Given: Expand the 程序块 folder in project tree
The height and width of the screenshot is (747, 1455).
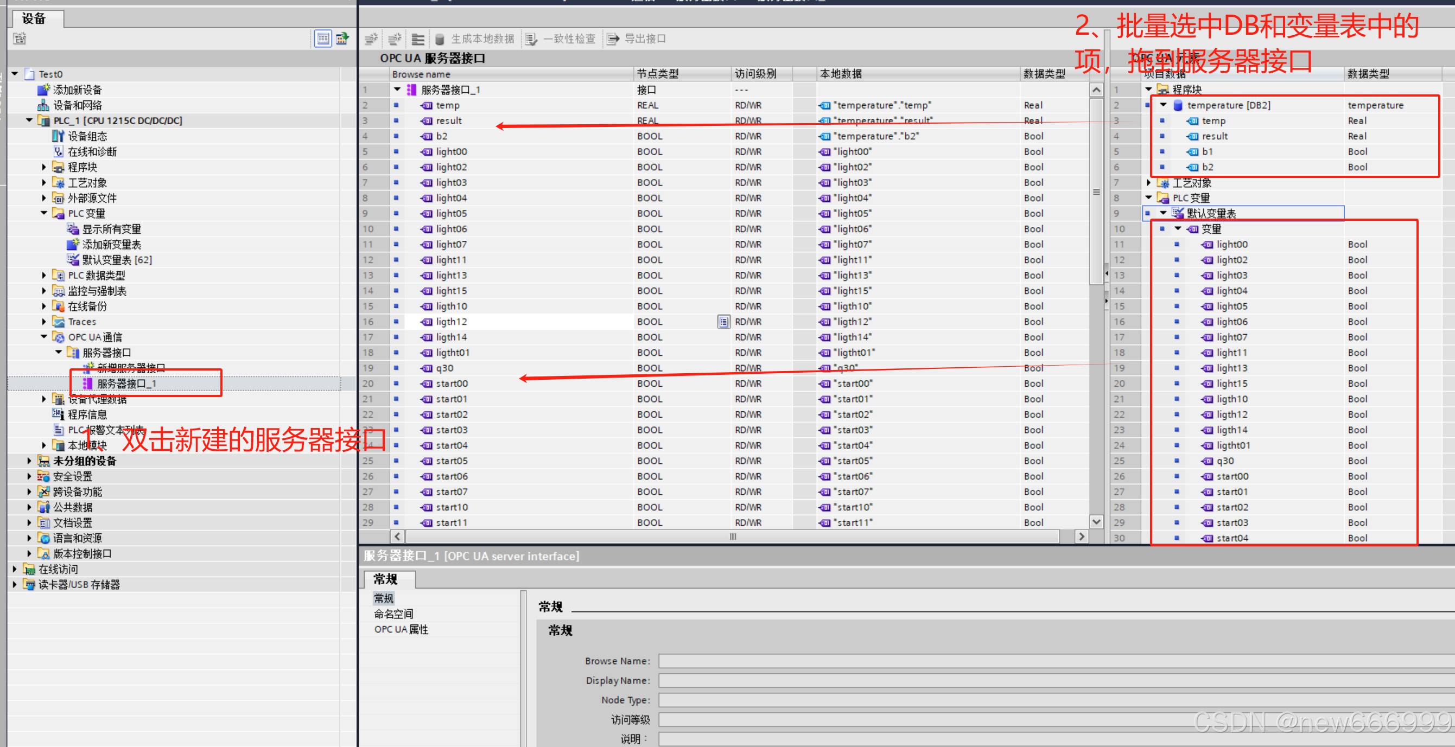Looking at the screenshot, I should pos(44,167).
